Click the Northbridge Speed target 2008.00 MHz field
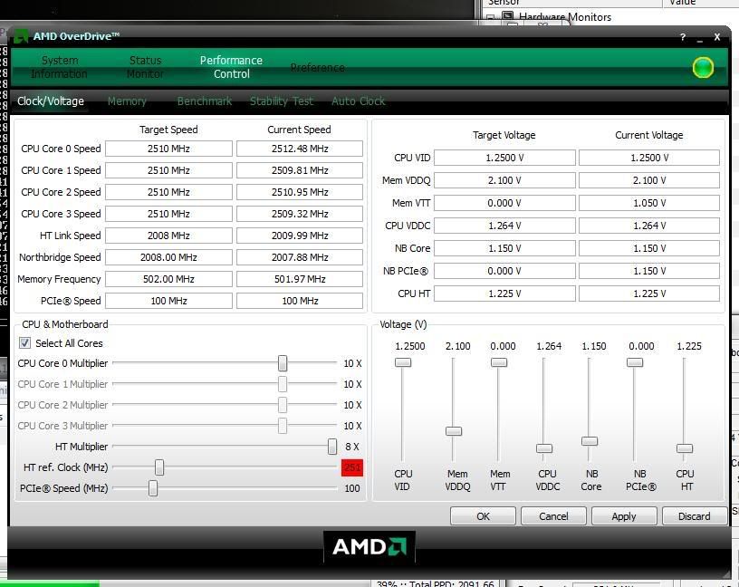Image resolution: width=739 pixels, height=587 pixels. (168, 257)
